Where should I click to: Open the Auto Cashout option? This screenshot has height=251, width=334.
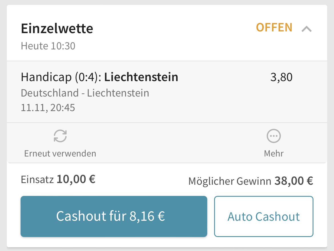click(x=264, y=216)
